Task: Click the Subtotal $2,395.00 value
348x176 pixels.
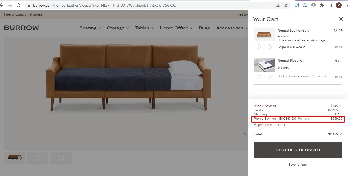Action: tap(335, 110)
